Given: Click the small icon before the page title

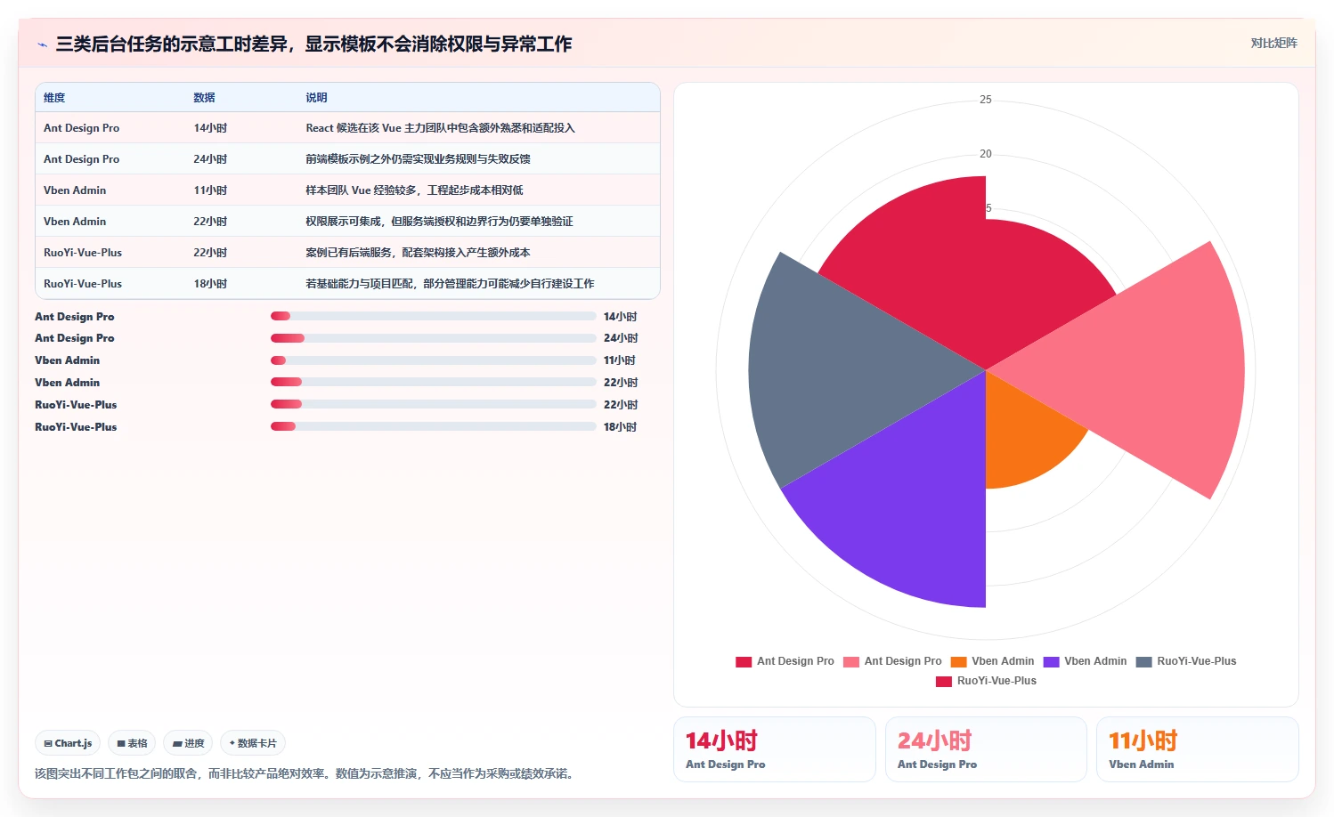Looking at the screenshot, I should pyautogui.click(x=42, y=44).
